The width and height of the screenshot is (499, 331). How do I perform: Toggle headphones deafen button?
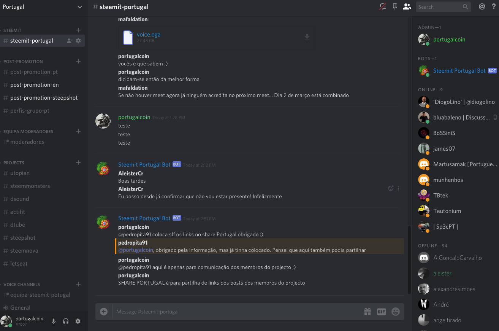tap(66, 321)
